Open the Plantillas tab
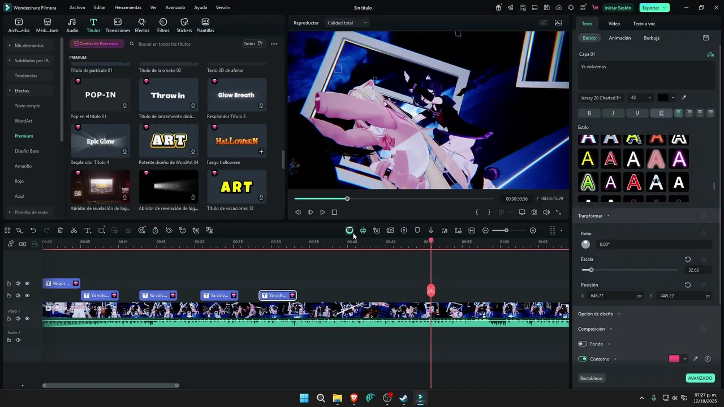This screenshot has width=724, height=407. click(x=205, y=25)
